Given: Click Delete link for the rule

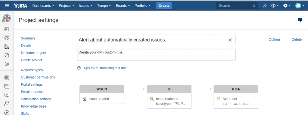Looking at the screenshot, I should click(x=297, y=39).
